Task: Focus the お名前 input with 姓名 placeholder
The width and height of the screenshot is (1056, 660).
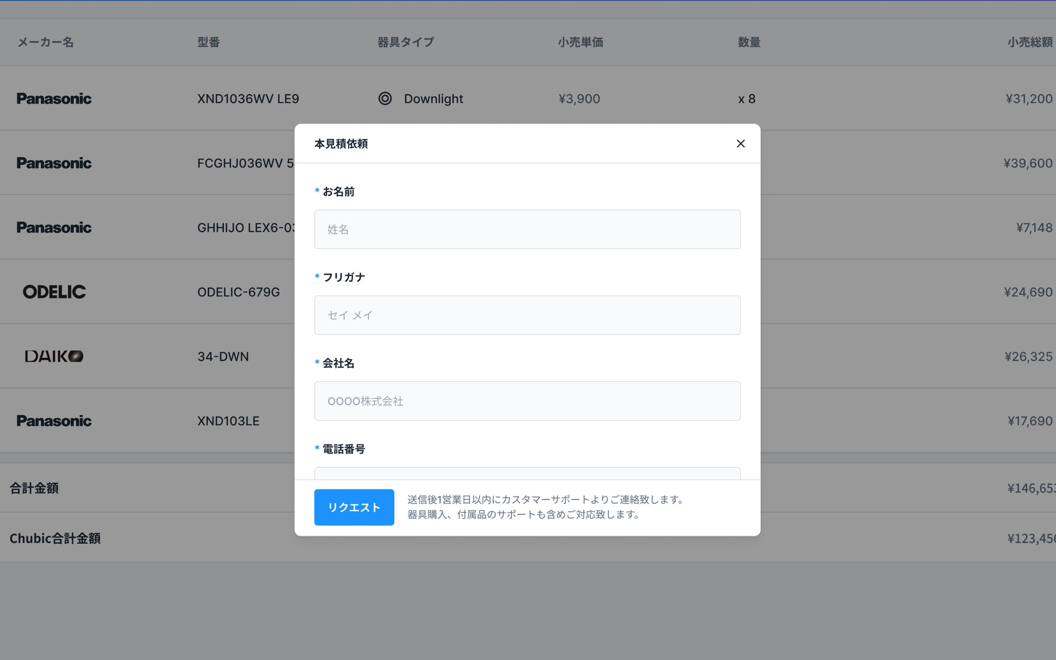Action: (x=527, y=230)
